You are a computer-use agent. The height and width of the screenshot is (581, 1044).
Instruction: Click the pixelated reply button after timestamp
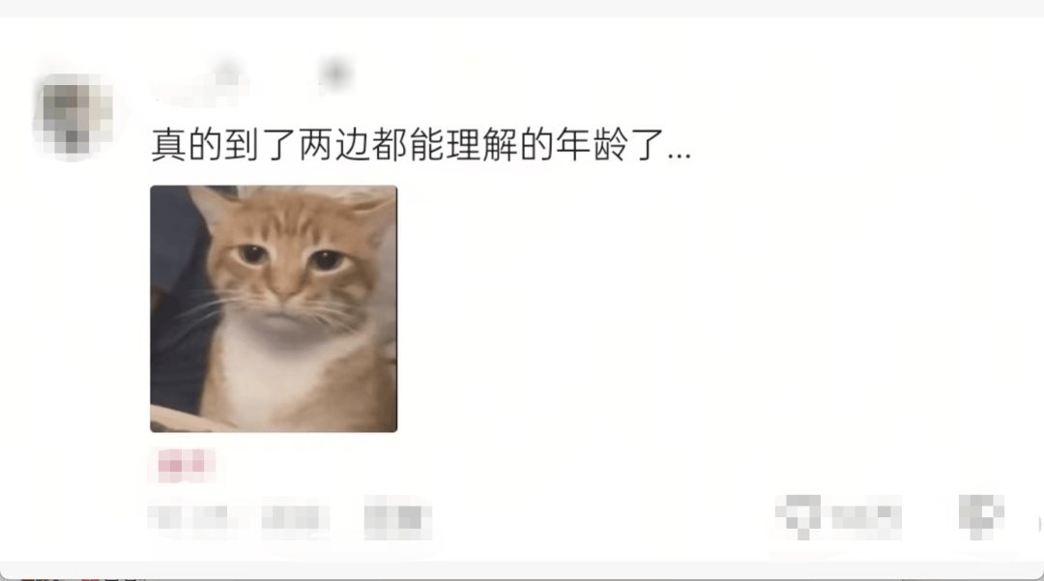[x=397, y=518]
